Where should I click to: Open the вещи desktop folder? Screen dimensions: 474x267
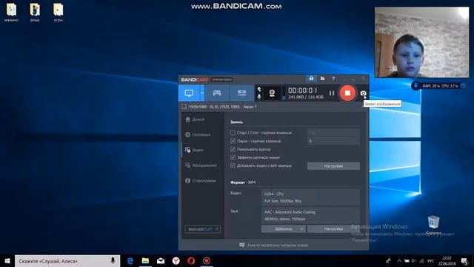35,13
